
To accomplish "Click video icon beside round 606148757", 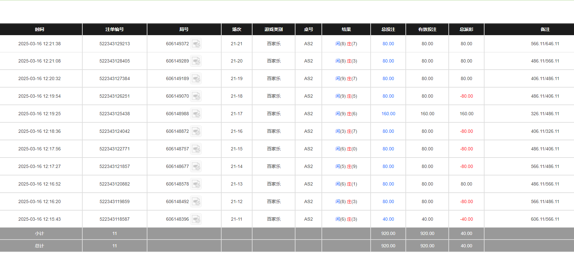I will tap(196, 149).
